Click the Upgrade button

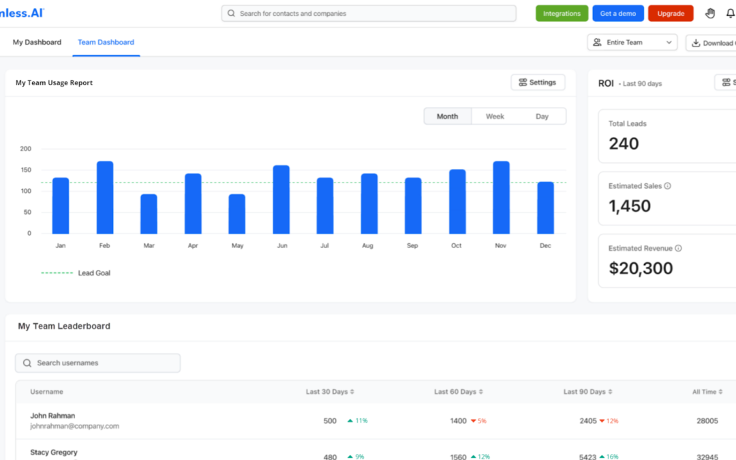671,13
